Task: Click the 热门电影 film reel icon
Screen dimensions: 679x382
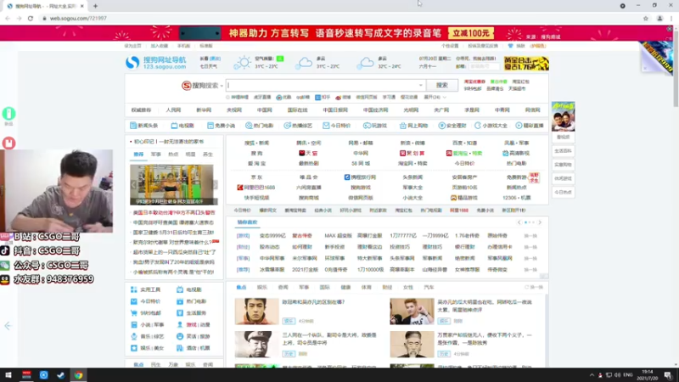Action: pyautogui.click(x=249, y=126)
